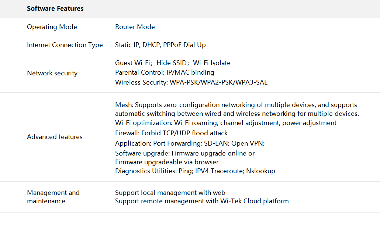Viewport: 380px width, 232px height.
Task: Select the Management and maintenance label
Action: [x=53, y=197]
